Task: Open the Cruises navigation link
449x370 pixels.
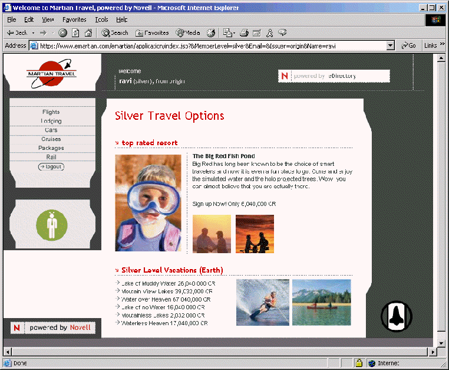Action: click(51, 139)
